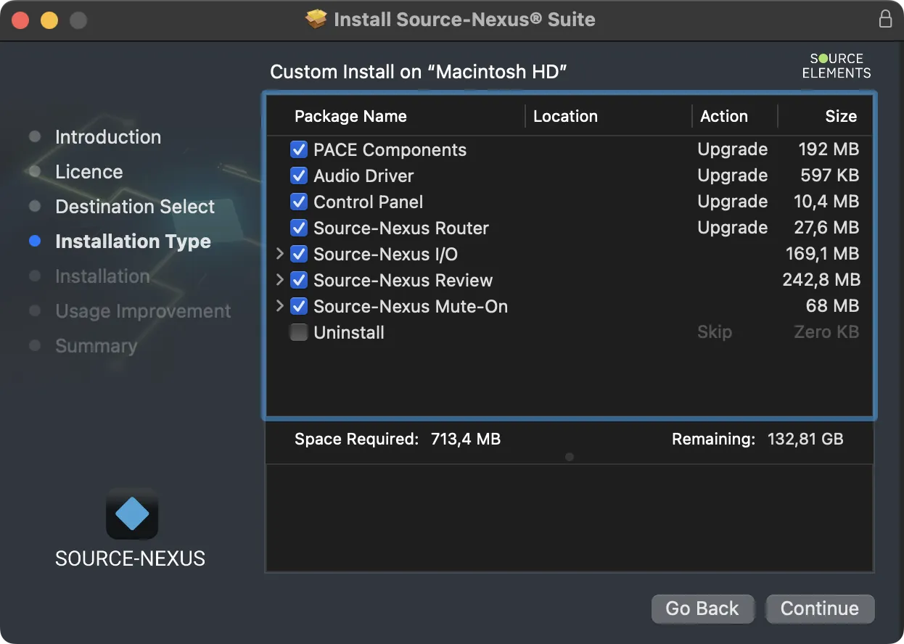Enable the Uninstall checkbox
The image size is (904, 644).
(x=299, y=333)
